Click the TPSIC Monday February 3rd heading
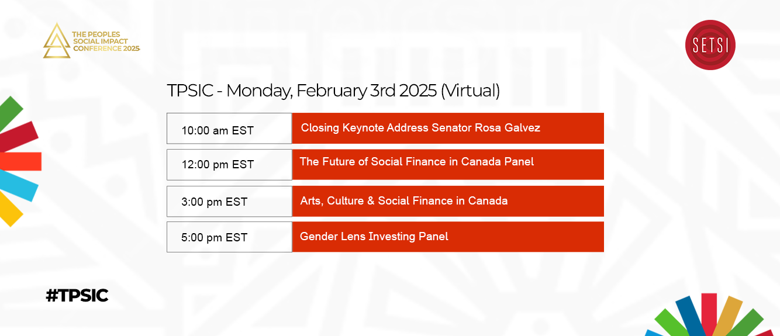Viewport: 780px width, 336px height. (333, 91)
